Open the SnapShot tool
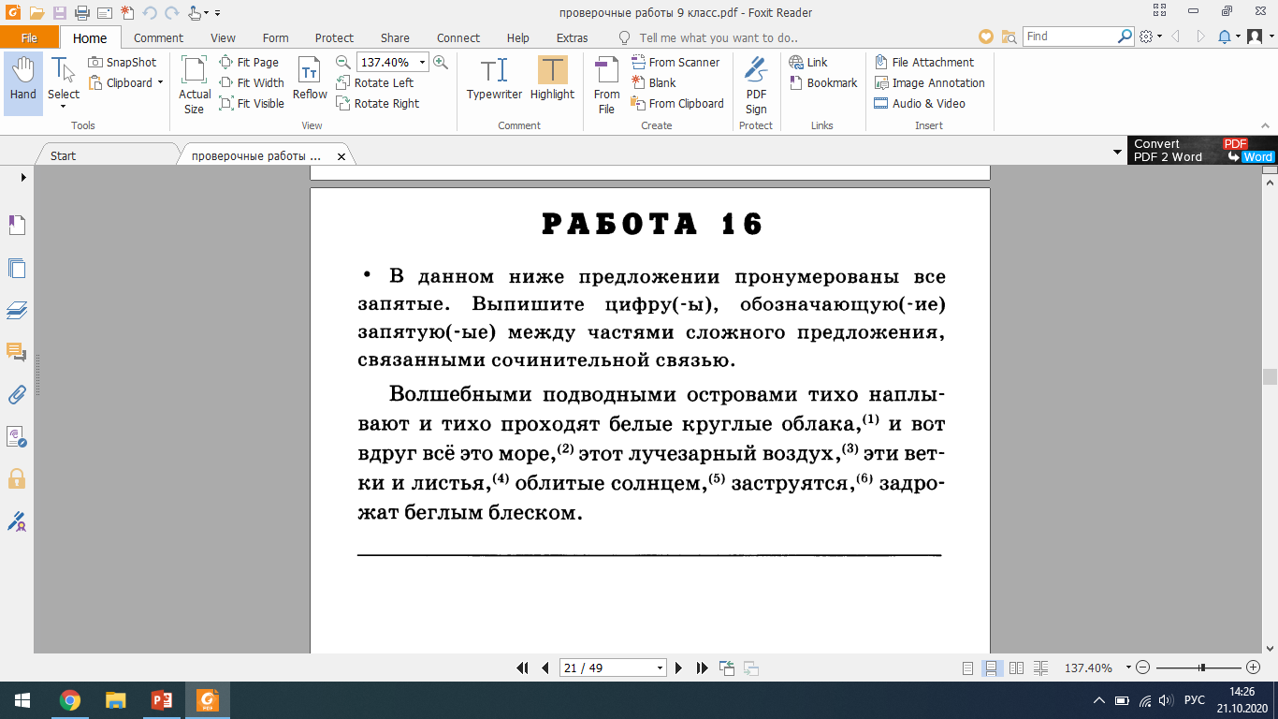This screenshot has height=719, width=1278. coord(123,62)
